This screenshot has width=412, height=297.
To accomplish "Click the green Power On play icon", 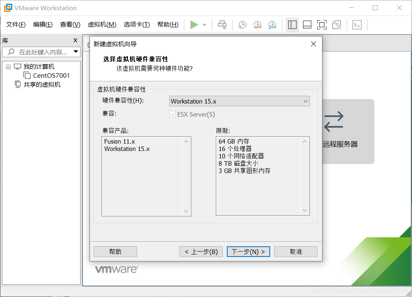I will coord(194,25).
